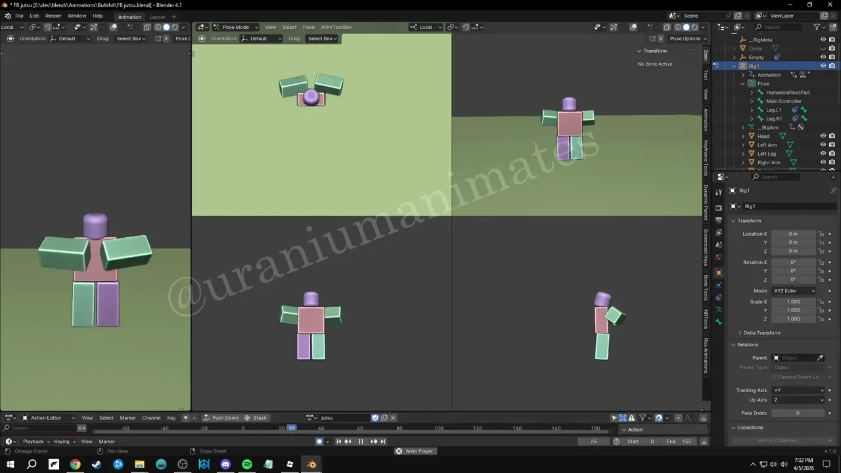Pause animation playback
841x473 pixels.
(361, 441)
